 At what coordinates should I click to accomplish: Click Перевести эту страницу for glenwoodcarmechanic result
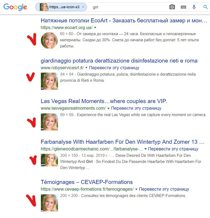pos(173,149)
